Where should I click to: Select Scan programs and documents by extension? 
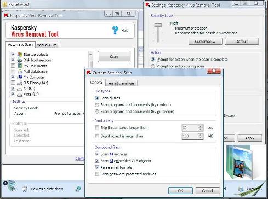[97, 112]
